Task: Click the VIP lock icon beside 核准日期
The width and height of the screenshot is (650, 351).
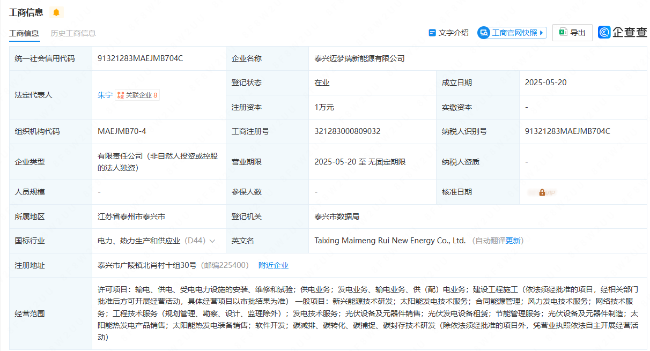Action: 542,192
